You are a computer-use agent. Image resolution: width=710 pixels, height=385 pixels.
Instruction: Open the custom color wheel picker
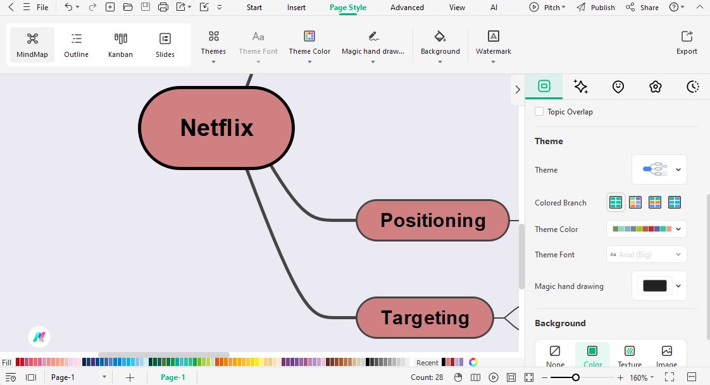[x=473, y=362]
